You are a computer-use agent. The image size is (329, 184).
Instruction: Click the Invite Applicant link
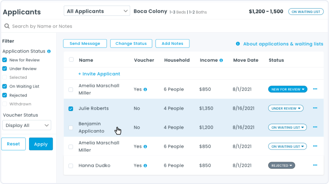(x=99, y=74)
